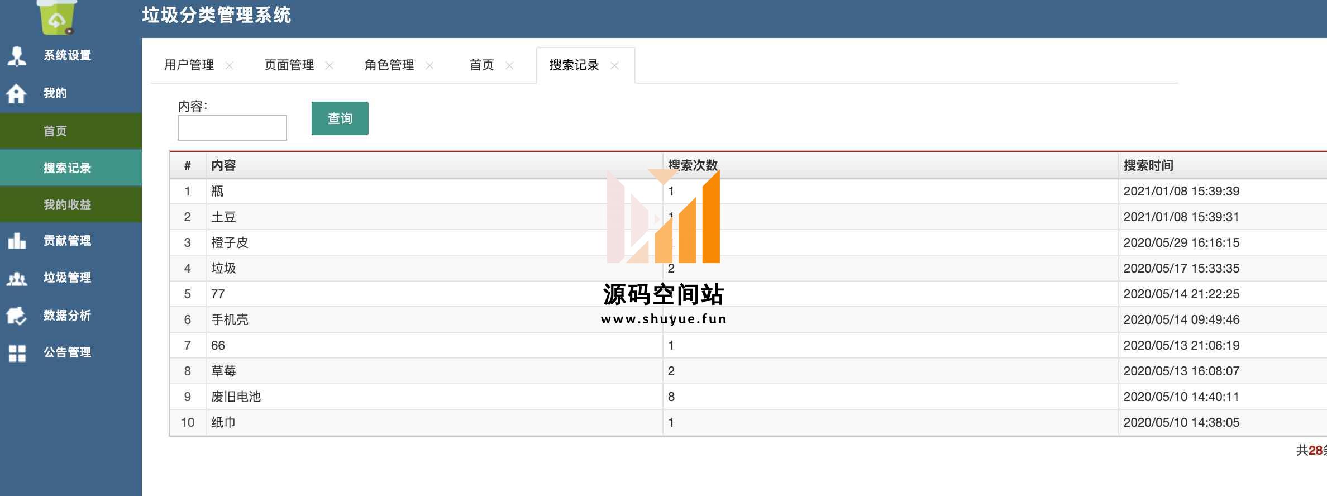Click timestamp 2021/01/08 15:39:39
Viewport: 1327px width, 496px height.
tap(1181, 192)
